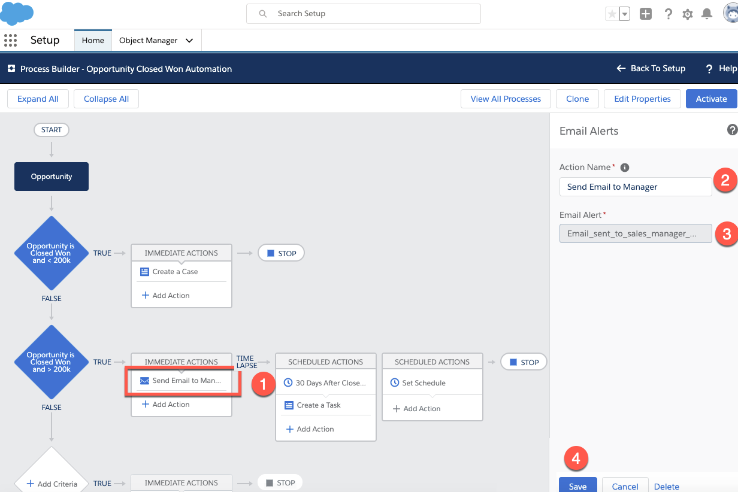Click the Process Builder plus icon in title bar
Screen dimensions: 738x492
click(x=11, y=69)
